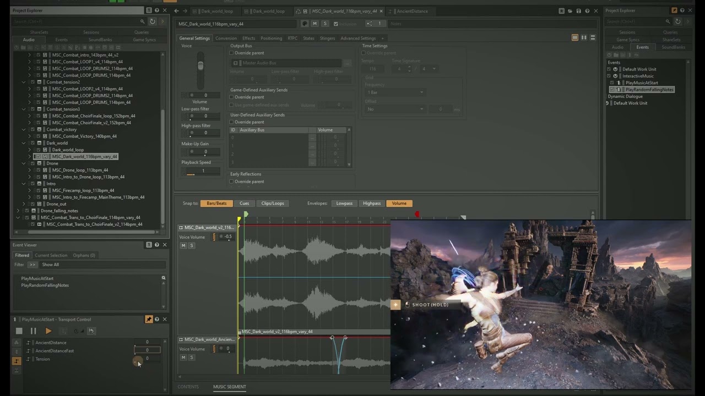Open the RTPC tab
705x396 pixels.
[292, 38]
